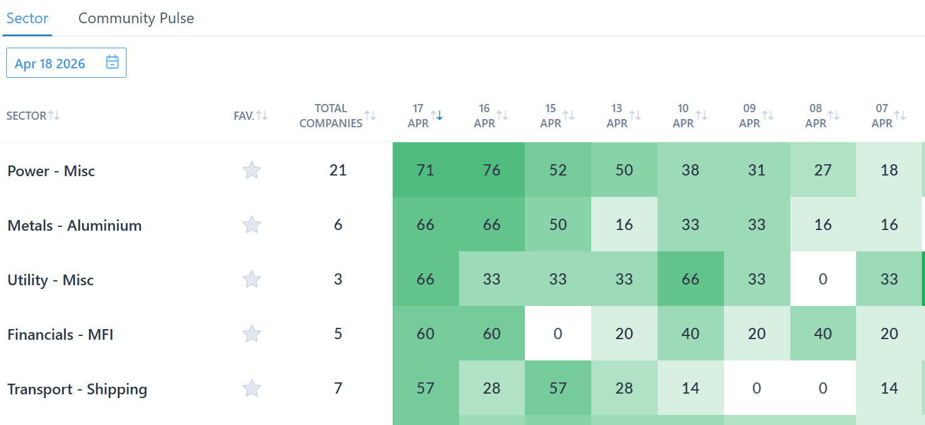This screenshot has height=425, width=925.
Task: Click the 76 heatmap cell for Power - Misc
Action: coord(492,170)
